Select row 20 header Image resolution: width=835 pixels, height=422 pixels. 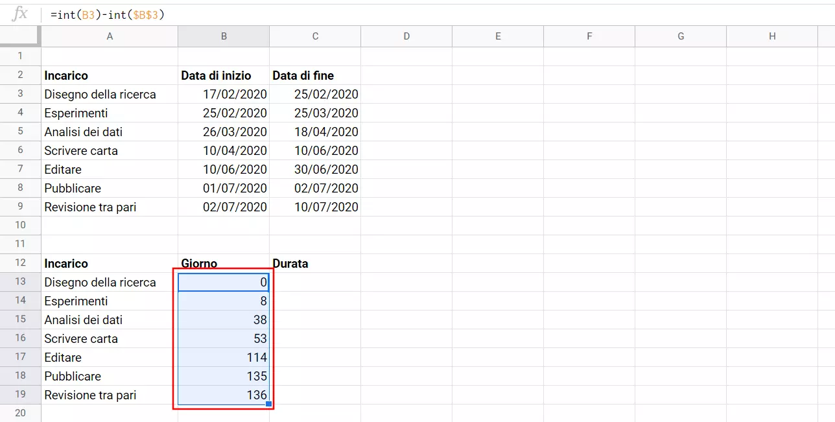tap(20, 413)
